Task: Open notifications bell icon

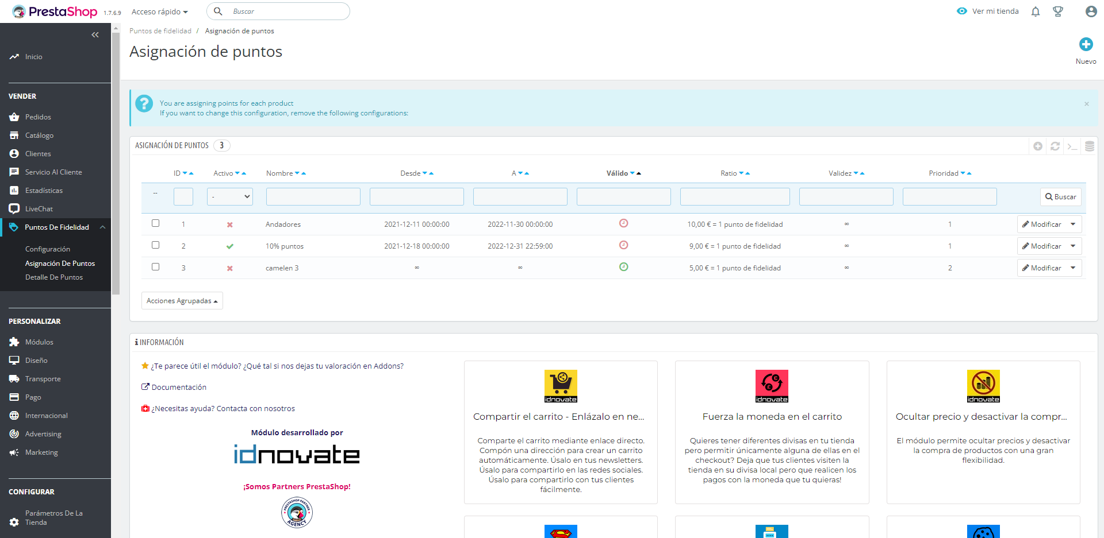Action: click(x=1036, y=11)
